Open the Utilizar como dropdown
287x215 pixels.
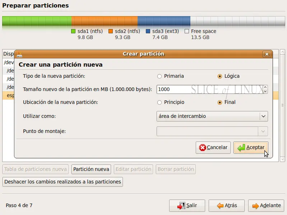212,116
